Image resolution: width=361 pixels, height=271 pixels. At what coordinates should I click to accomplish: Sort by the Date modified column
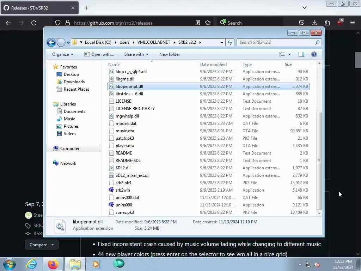[x=213, y=65]
